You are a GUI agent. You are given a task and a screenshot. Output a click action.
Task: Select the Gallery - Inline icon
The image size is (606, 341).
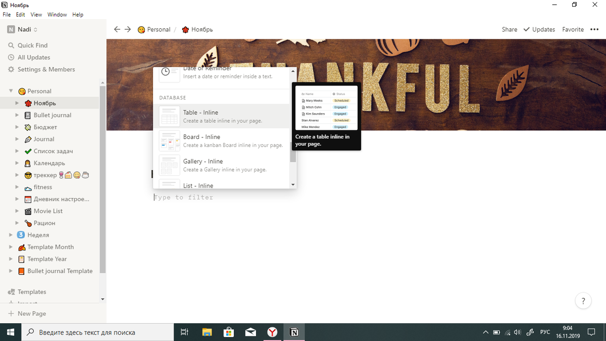(x=169, y=165)
